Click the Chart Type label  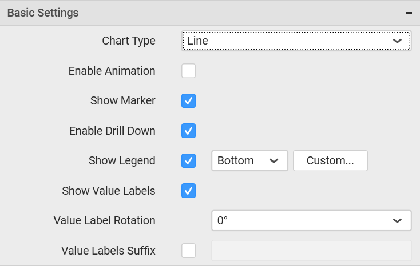click(x=129, y=41)
